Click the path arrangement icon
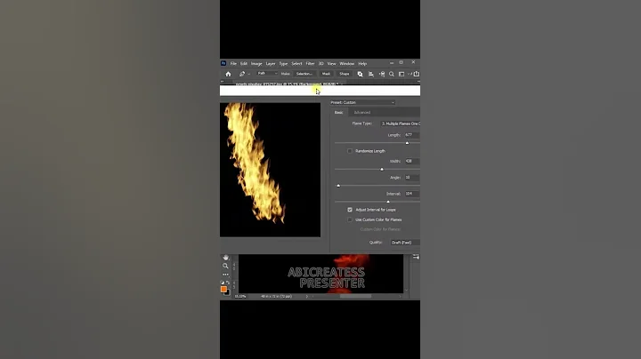The height and width of the screenshot is (359, 641). tap(382, 74)
